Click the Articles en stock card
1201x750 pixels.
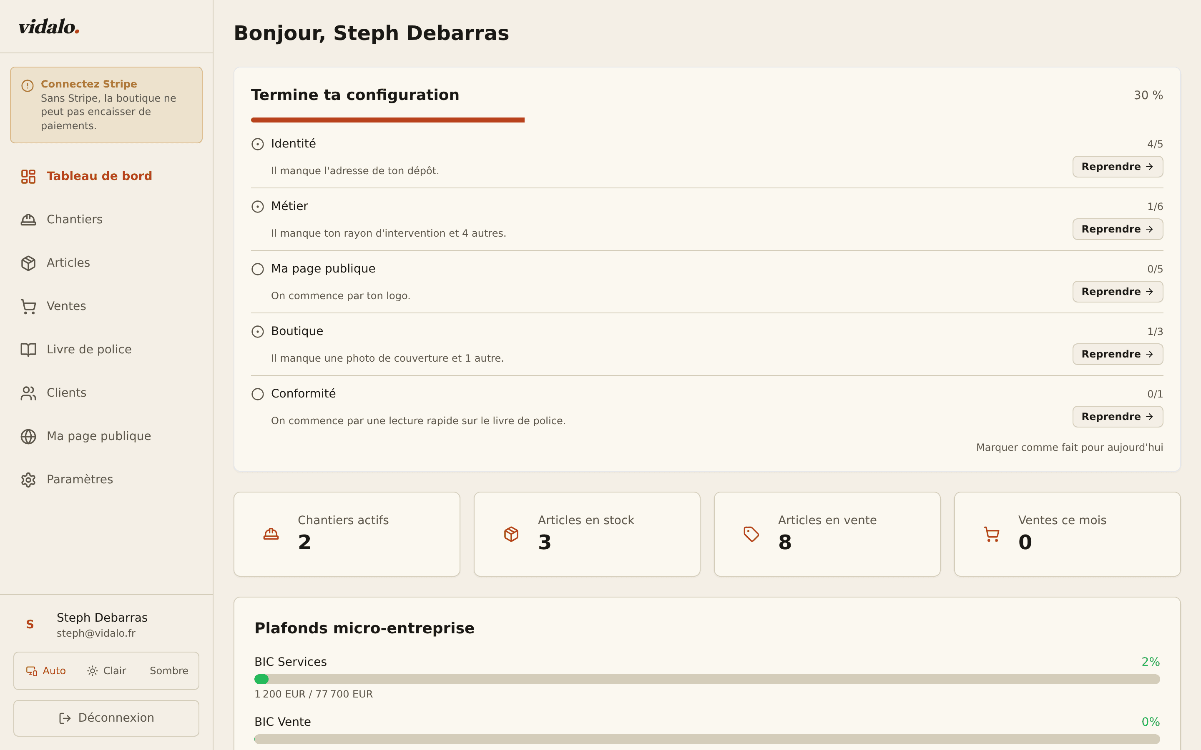587,534
